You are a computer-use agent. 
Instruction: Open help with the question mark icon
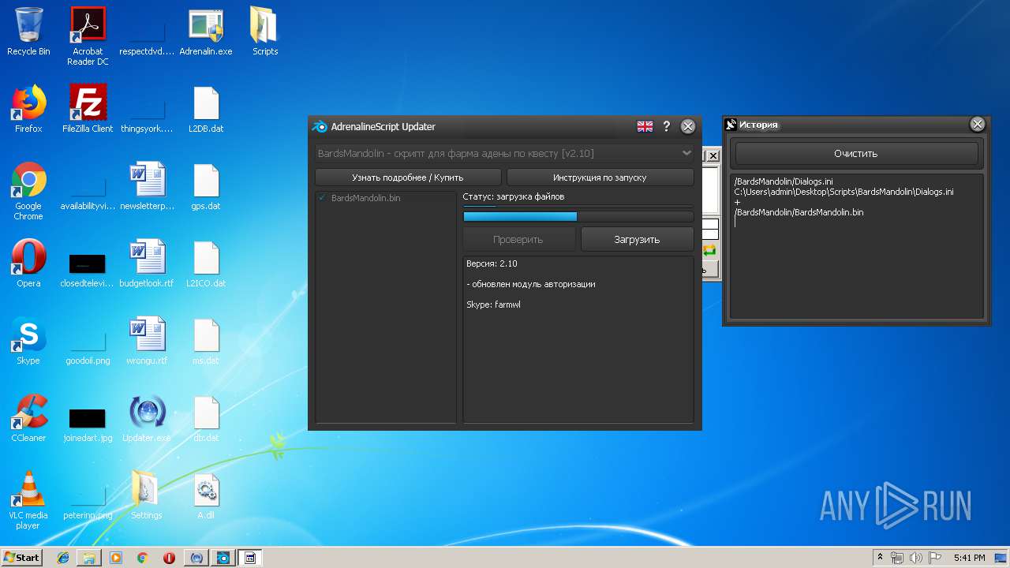667,126
